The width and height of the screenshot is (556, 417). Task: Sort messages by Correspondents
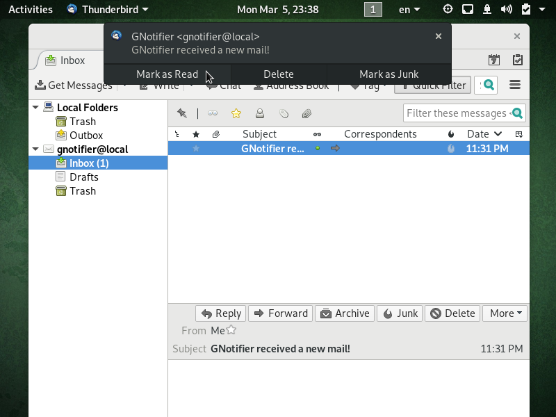point(380,134)
